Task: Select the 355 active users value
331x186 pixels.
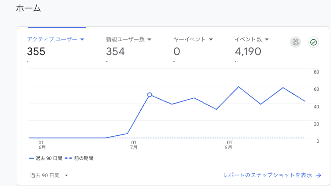Action: tap(36, 52)
